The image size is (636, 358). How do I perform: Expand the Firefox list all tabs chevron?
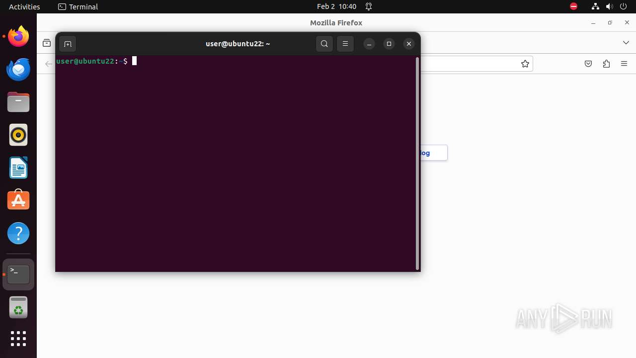(x=626, y=43)
